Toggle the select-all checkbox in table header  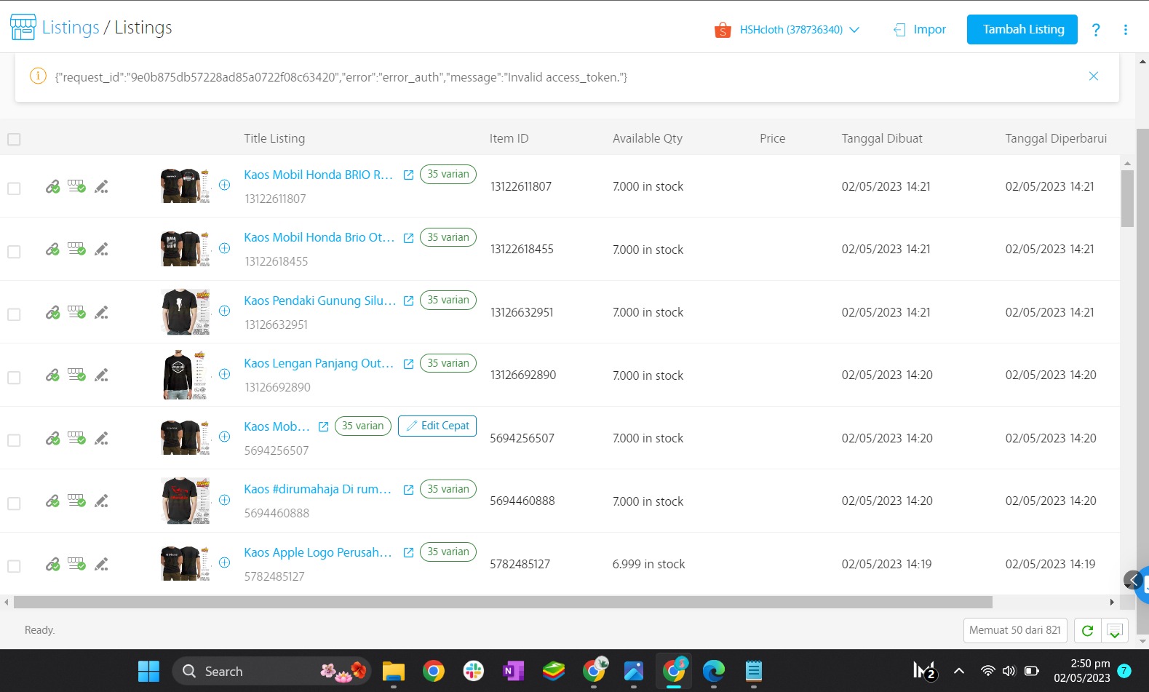tap(14, 139)
